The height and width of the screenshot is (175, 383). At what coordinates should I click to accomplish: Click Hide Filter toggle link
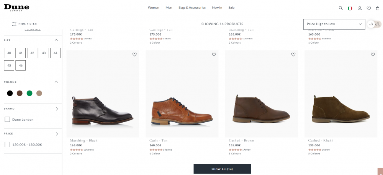[25, 24]
